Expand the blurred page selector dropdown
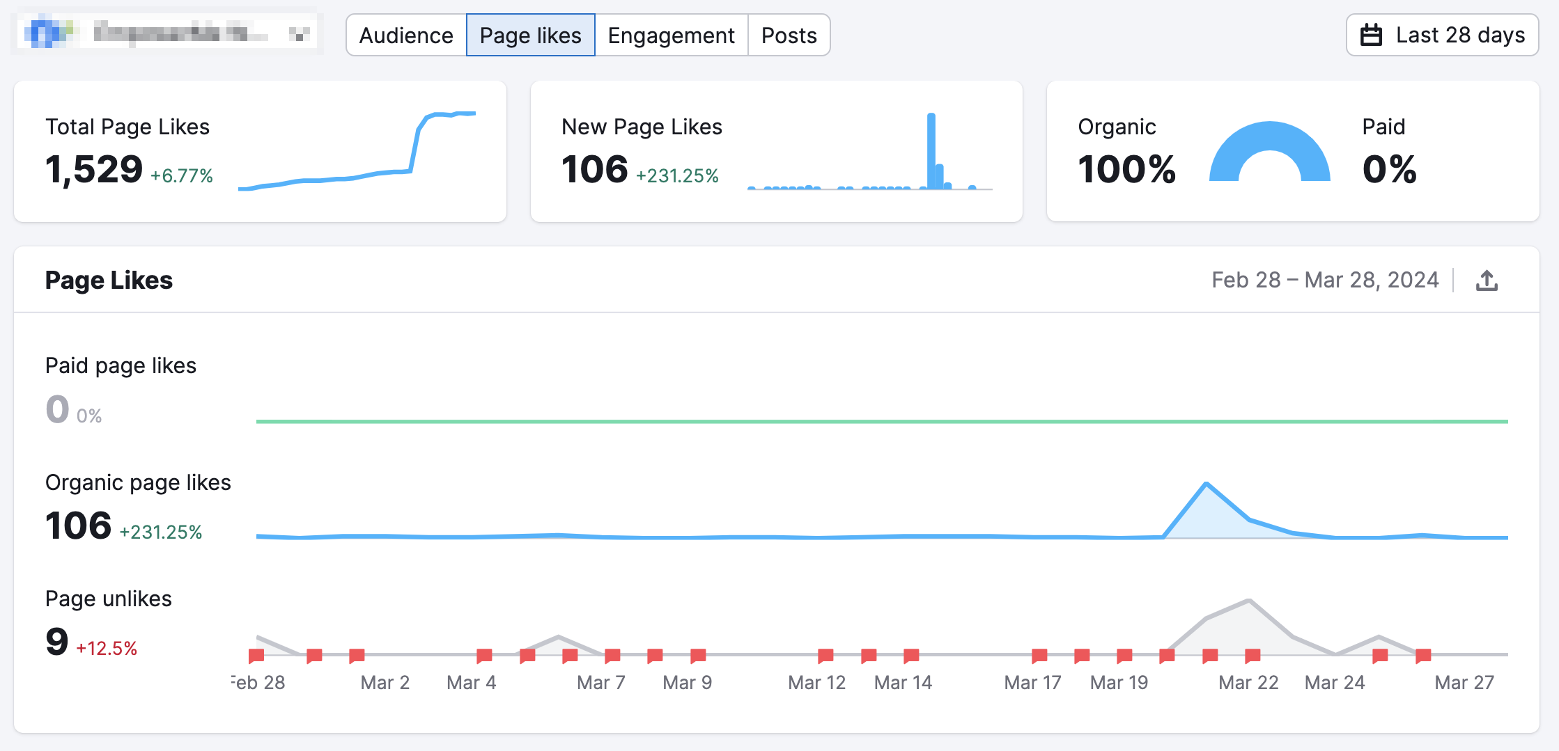This screenshot has height=751, width=1559. click(x=167, y=32)
